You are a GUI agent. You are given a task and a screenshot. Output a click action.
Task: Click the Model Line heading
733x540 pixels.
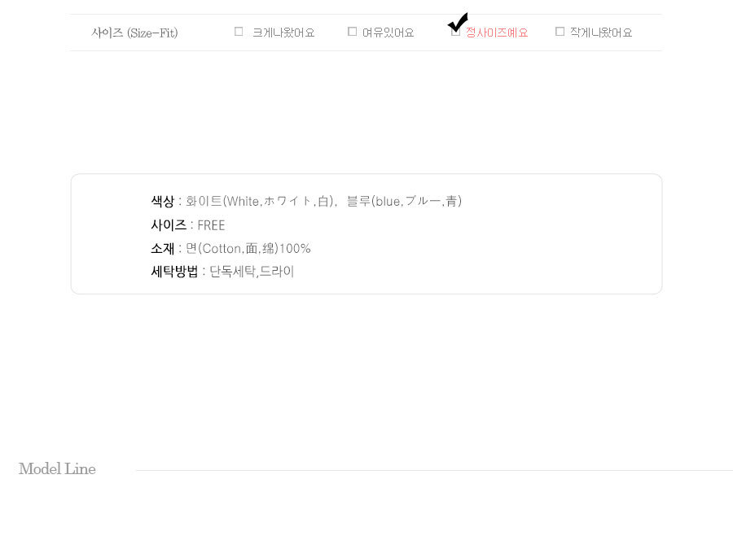[57, 468]
